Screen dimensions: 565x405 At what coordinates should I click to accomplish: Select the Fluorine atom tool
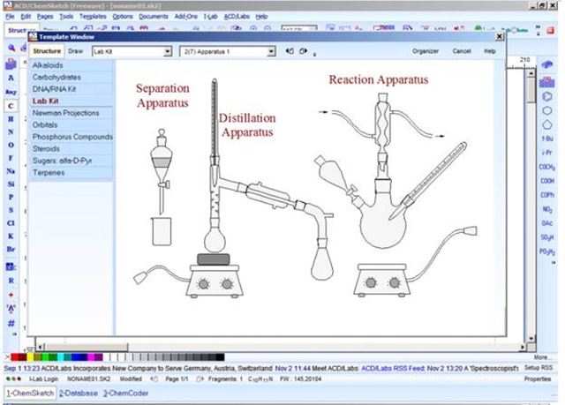(11, 158)
